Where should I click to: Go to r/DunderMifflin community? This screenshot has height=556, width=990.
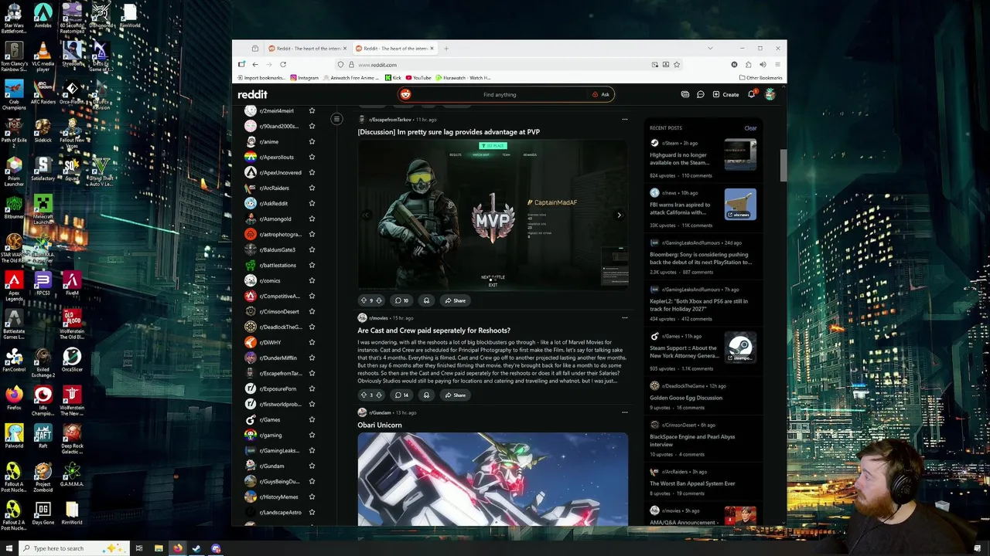tap(278, 358)
